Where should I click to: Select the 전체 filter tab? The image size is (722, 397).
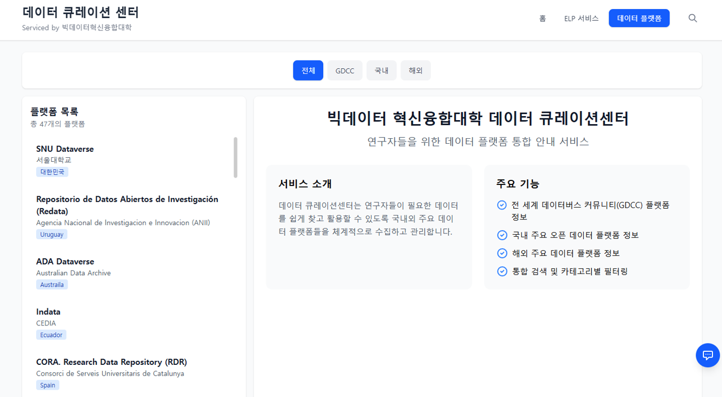308,70
